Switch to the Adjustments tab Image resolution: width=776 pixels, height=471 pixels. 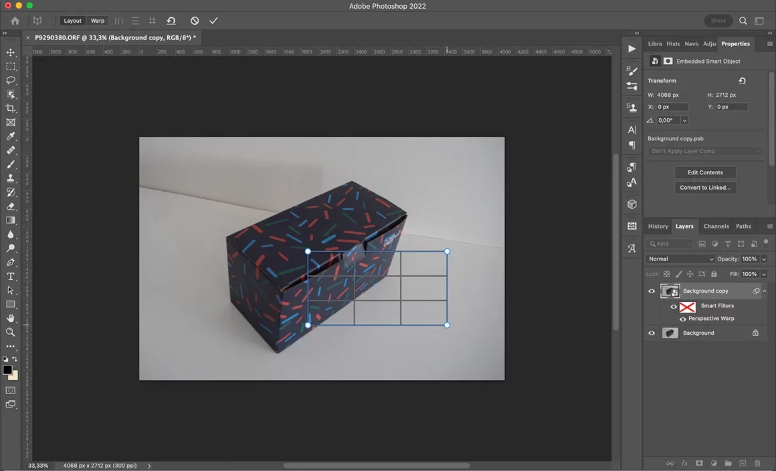coord(709,44)
